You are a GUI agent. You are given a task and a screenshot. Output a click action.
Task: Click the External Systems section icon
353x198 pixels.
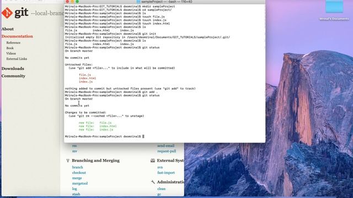(x=153, y=161)
